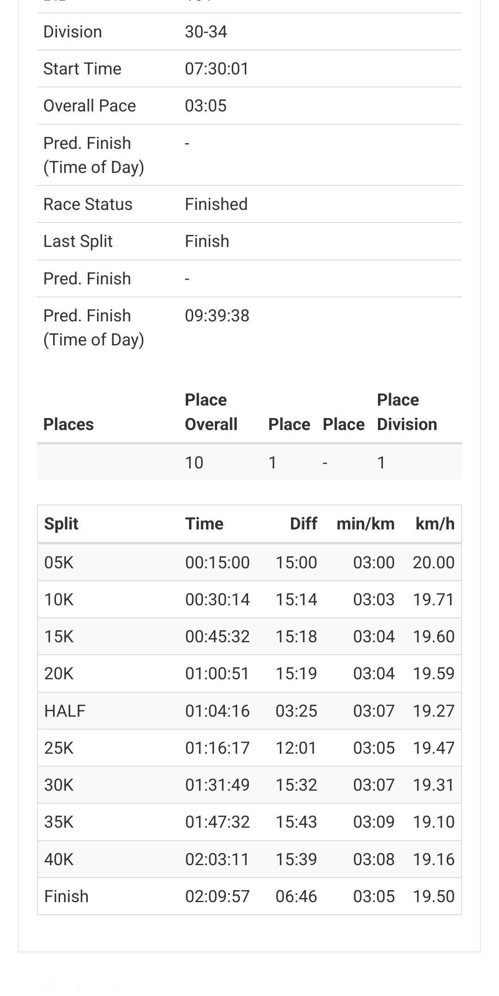The image size is (499, 996).
Task: Click the predicted finish time 09:39:38
Action: [x=217, y=316]
